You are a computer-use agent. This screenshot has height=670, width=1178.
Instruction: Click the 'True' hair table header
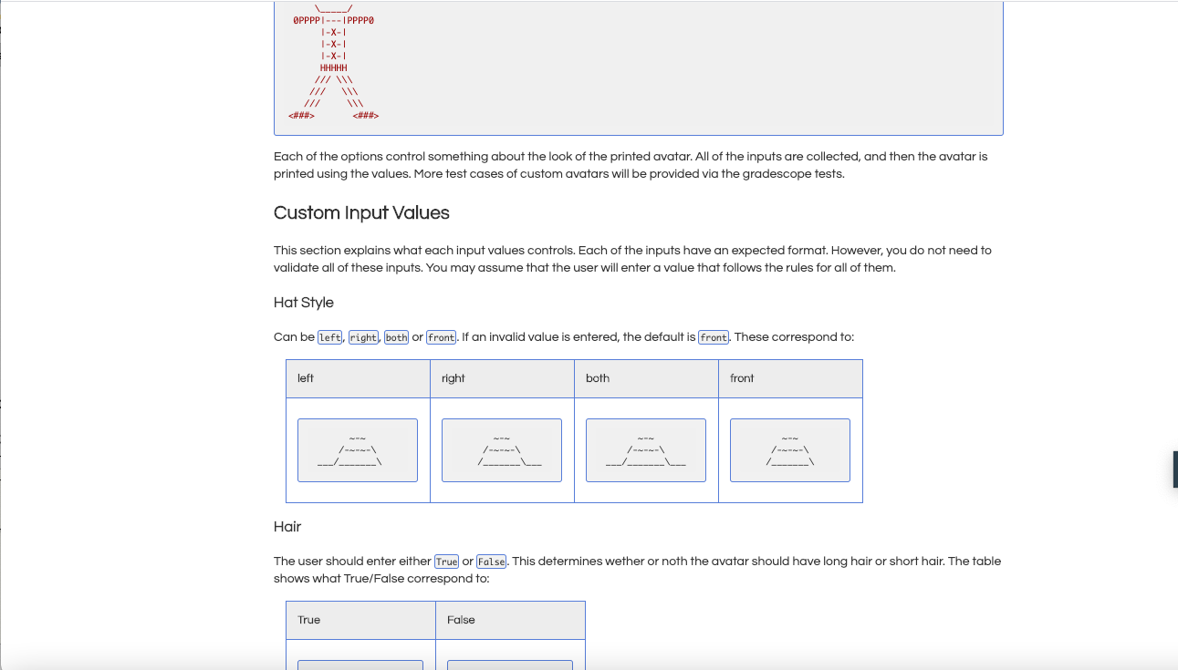360,620
